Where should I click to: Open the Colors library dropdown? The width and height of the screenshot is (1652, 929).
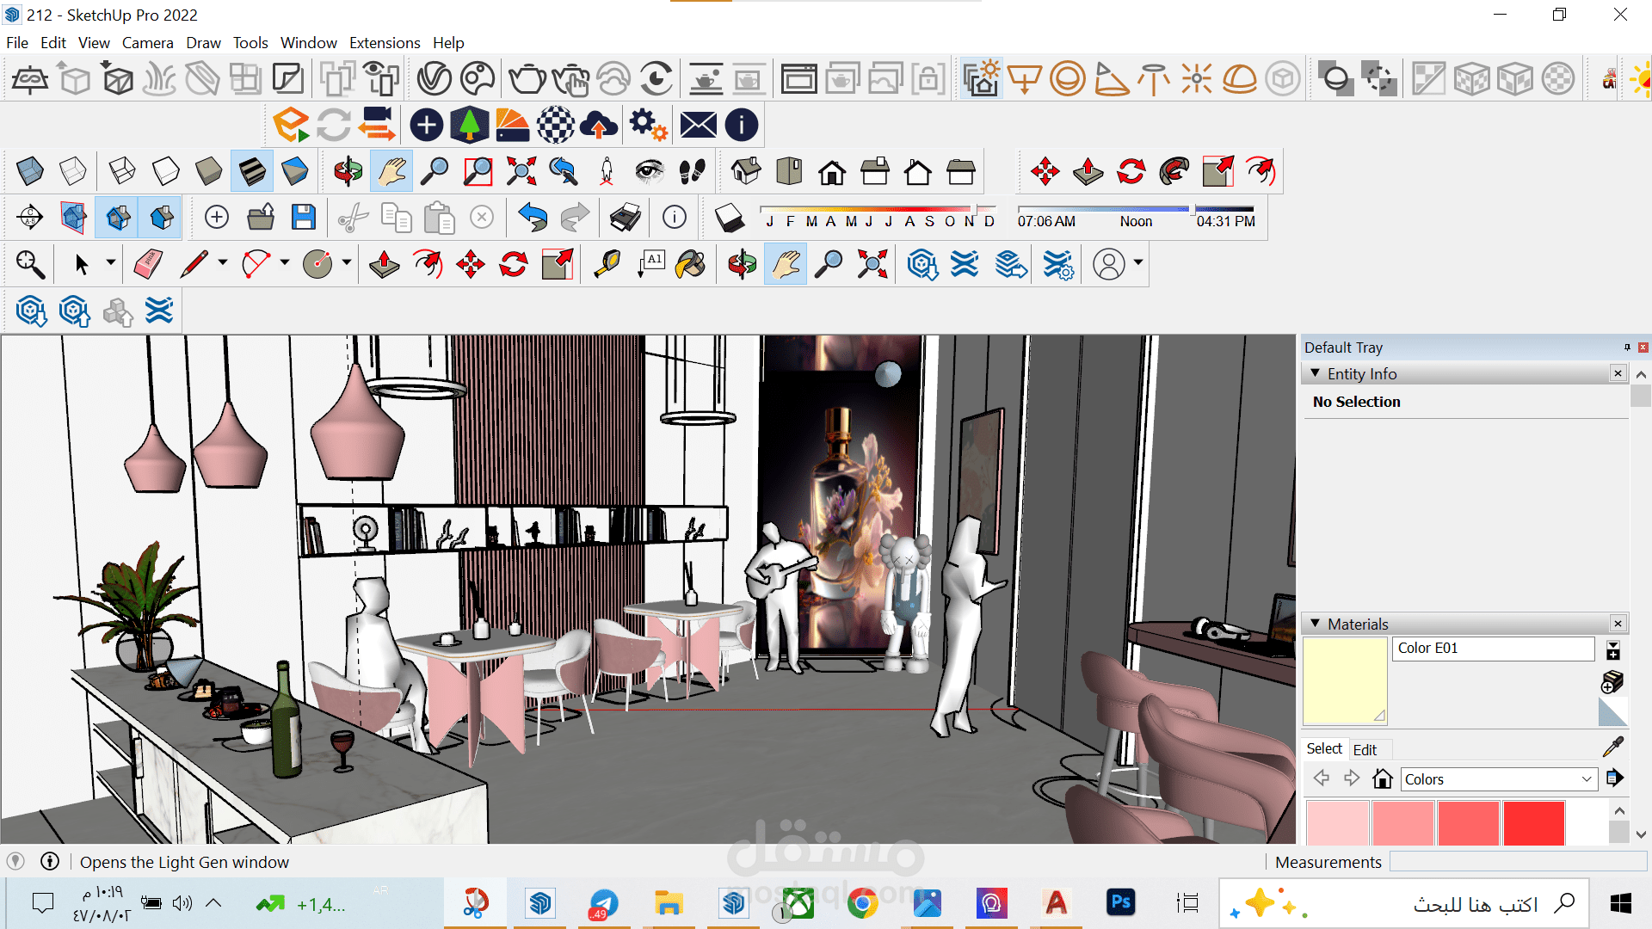[x=1499, y=779]
